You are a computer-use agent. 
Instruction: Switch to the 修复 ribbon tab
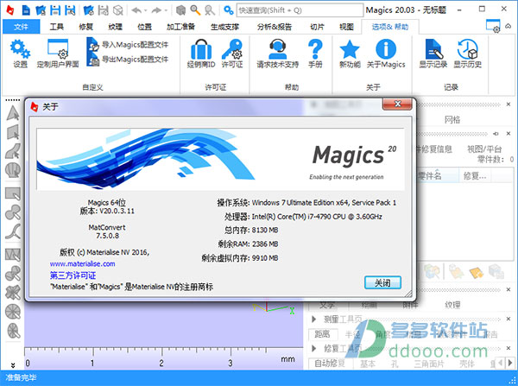click(85, 27)
